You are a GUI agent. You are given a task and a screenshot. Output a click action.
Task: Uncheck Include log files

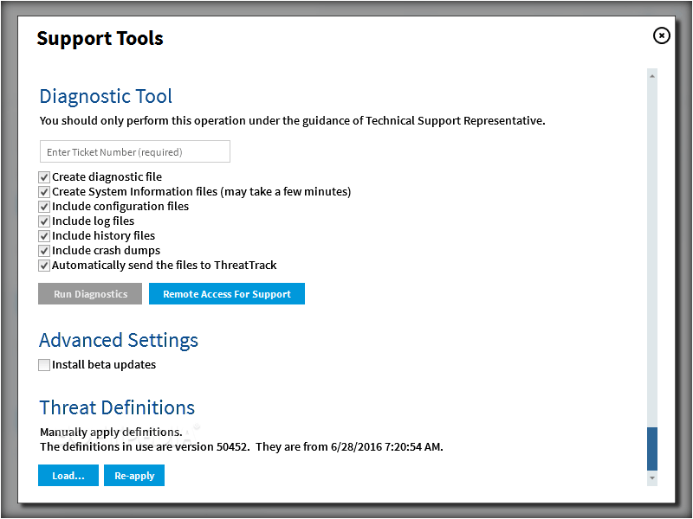click(x=44, y=221)
